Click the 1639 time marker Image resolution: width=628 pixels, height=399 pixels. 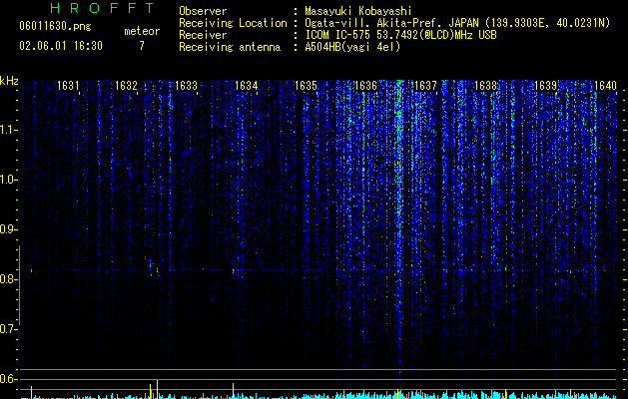545,86
